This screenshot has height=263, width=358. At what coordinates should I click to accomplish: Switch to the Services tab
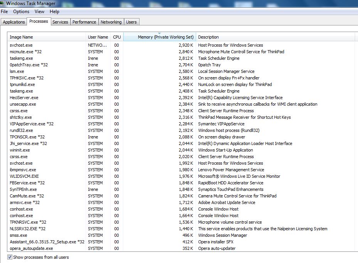60,22
